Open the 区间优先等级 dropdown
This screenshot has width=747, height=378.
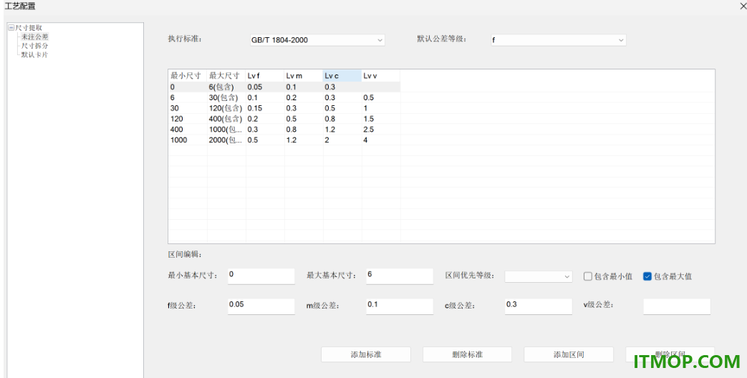539,276
